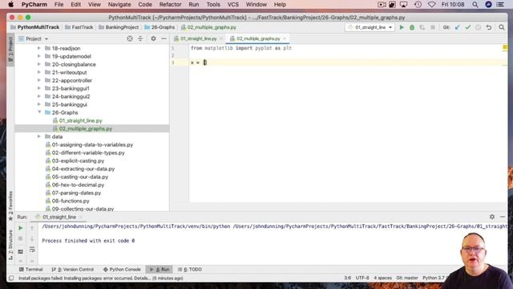Rerun 01_straight_line in Run panel
The height and width of the screenshot is (289, 513).
20,228
